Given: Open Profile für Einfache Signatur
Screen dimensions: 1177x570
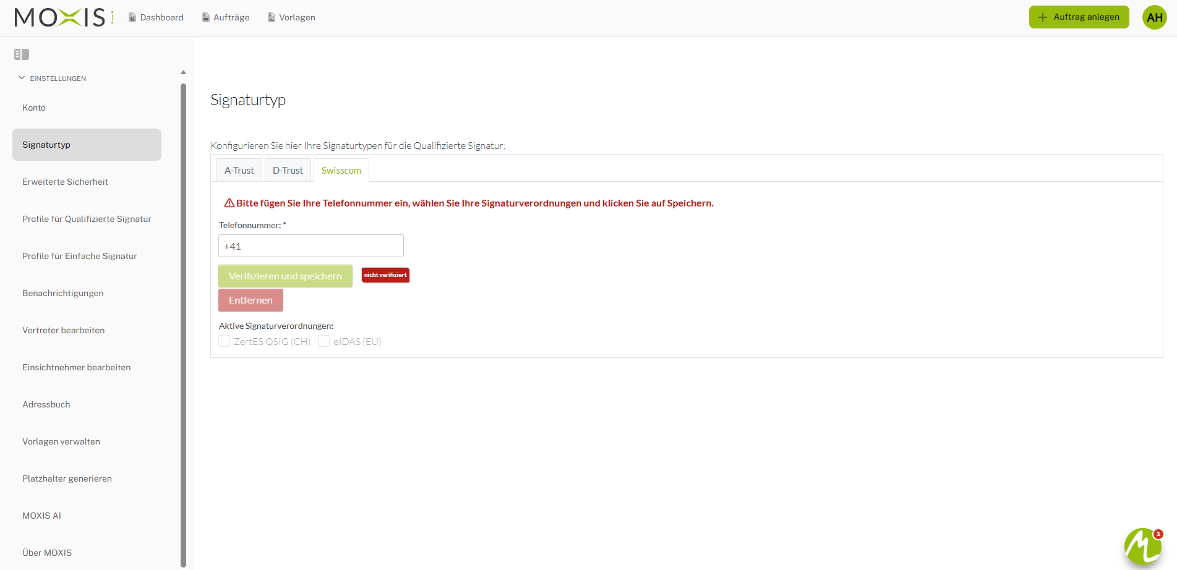Looking at the screenshot, I should tap(87, 256).
